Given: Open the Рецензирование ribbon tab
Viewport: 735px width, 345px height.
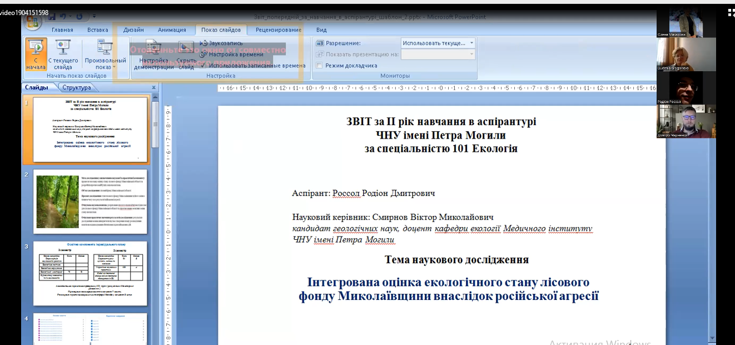Looking at the screenshot, I should coord(279,30).
